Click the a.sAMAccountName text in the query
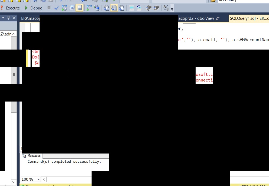The height and width of the screenshot is (186, 269). 251,40
